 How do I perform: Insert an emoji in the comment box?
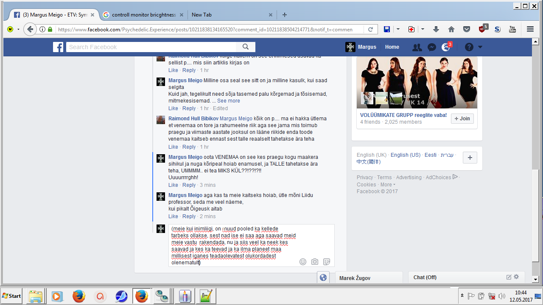click(x=303, y=262)
